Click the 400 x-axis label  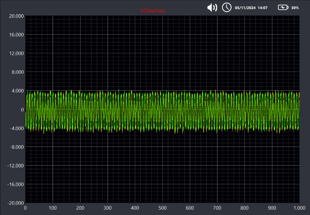135,208
